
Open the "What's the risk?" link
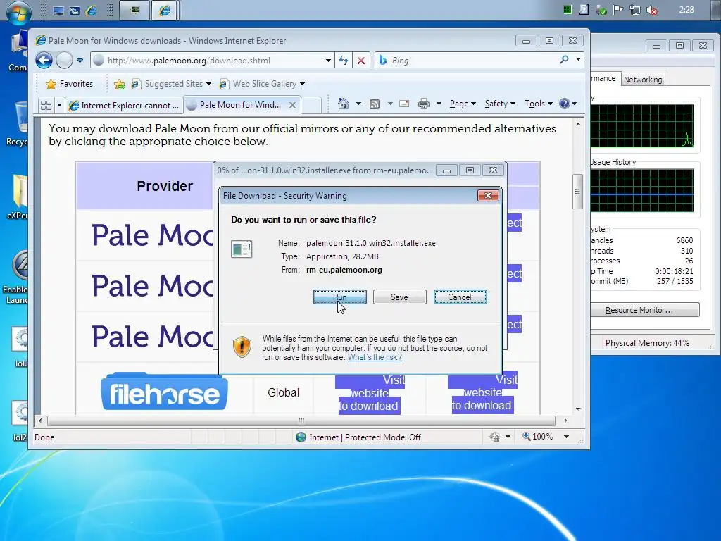(375, 357)
